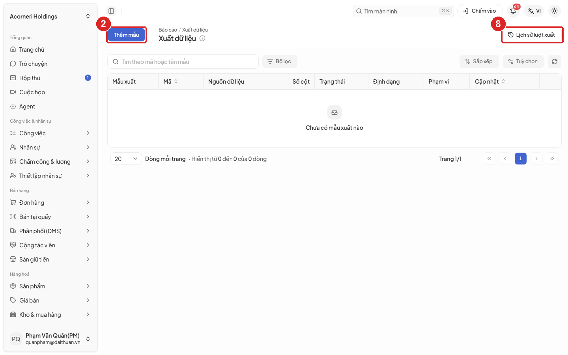
Task: Open Hộp thư inbox
Action: pyautogui.click(x=50, y=78)
